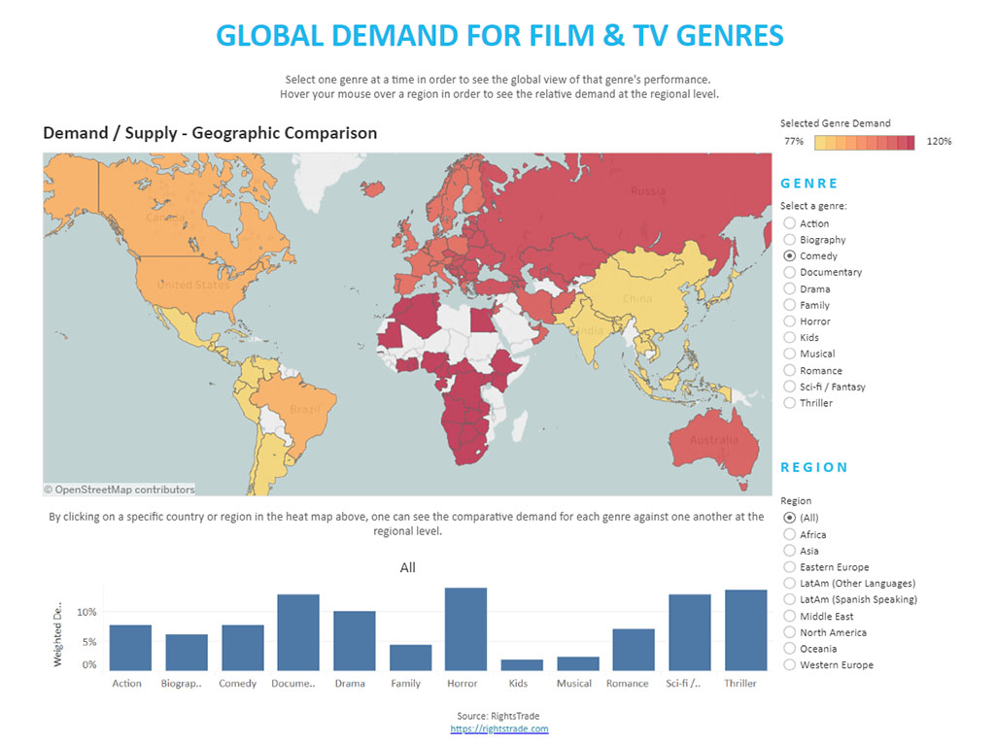Click the Thriller bar in the chart
The width and height of the screenshot is (995, 744).
[739, 629]
